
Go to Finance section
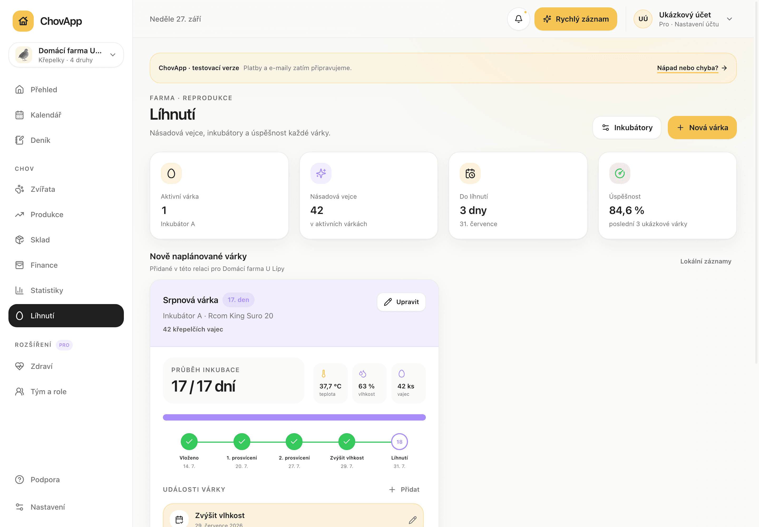(x=66, y=265)
